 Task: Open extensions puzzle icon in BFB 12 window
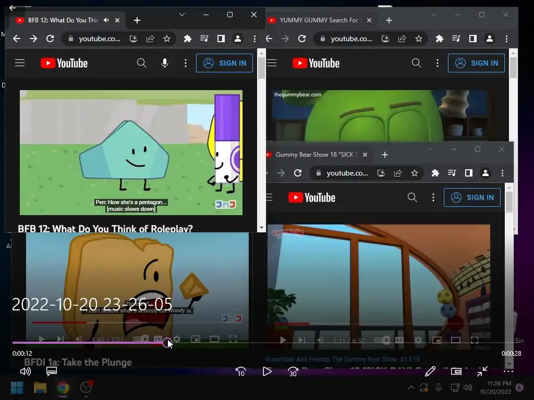(187, 39)
